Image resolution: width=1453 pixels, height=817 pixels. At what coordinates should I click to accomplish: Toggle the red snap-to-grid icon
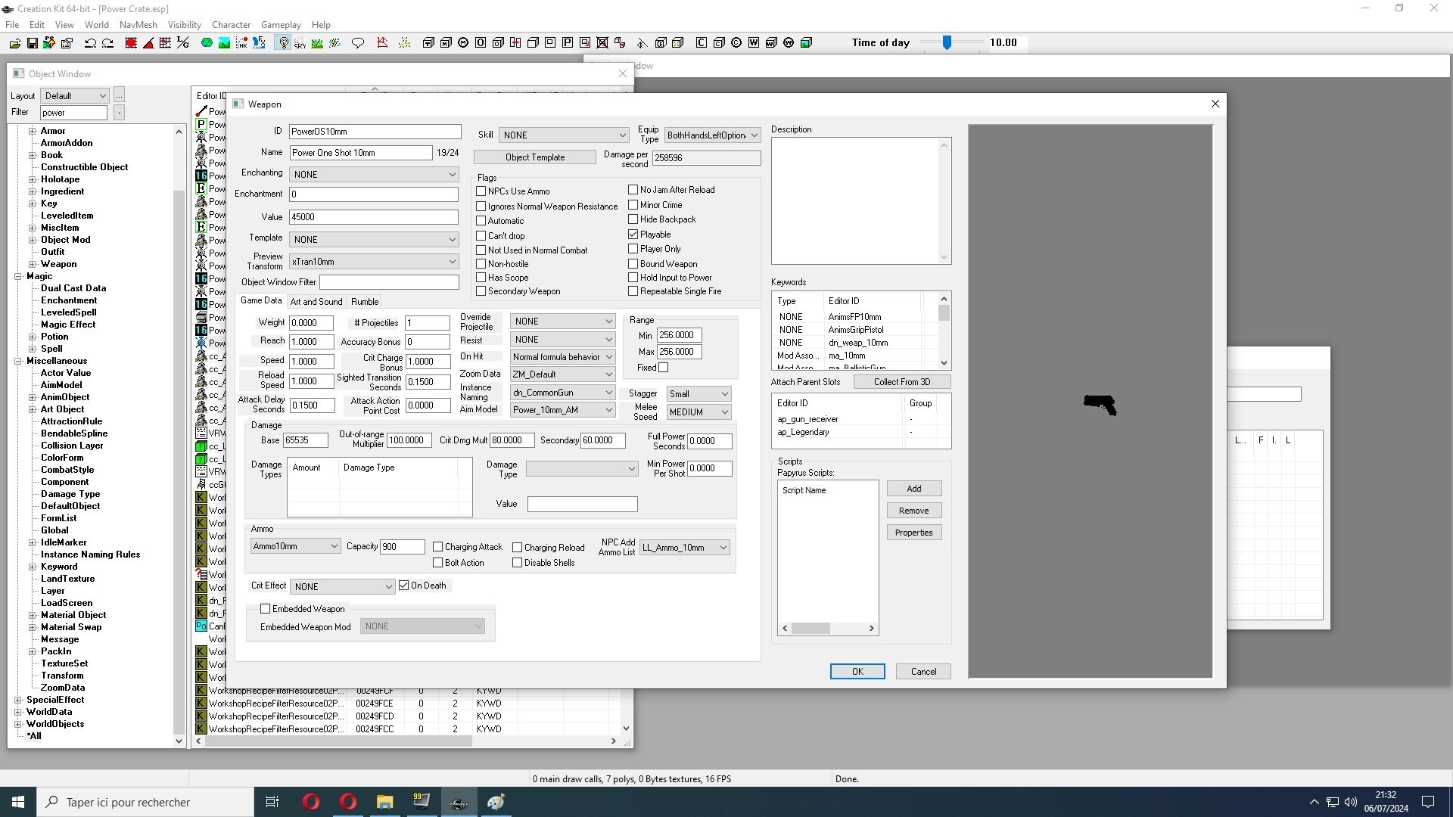(x=131, y=43)
